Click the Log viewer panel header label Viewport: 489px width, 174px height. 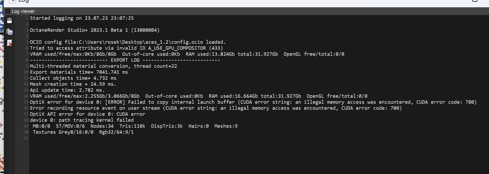tap(23, 11)
